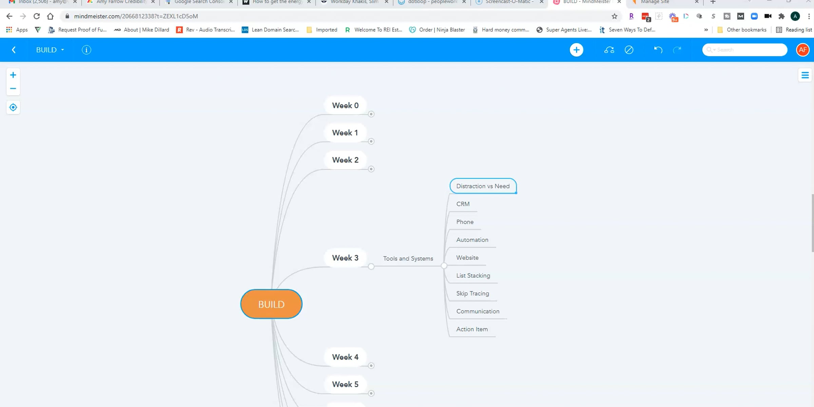Open the map info icon
The width and height of the screenshot is (814, 407).
tap(86, 50)
